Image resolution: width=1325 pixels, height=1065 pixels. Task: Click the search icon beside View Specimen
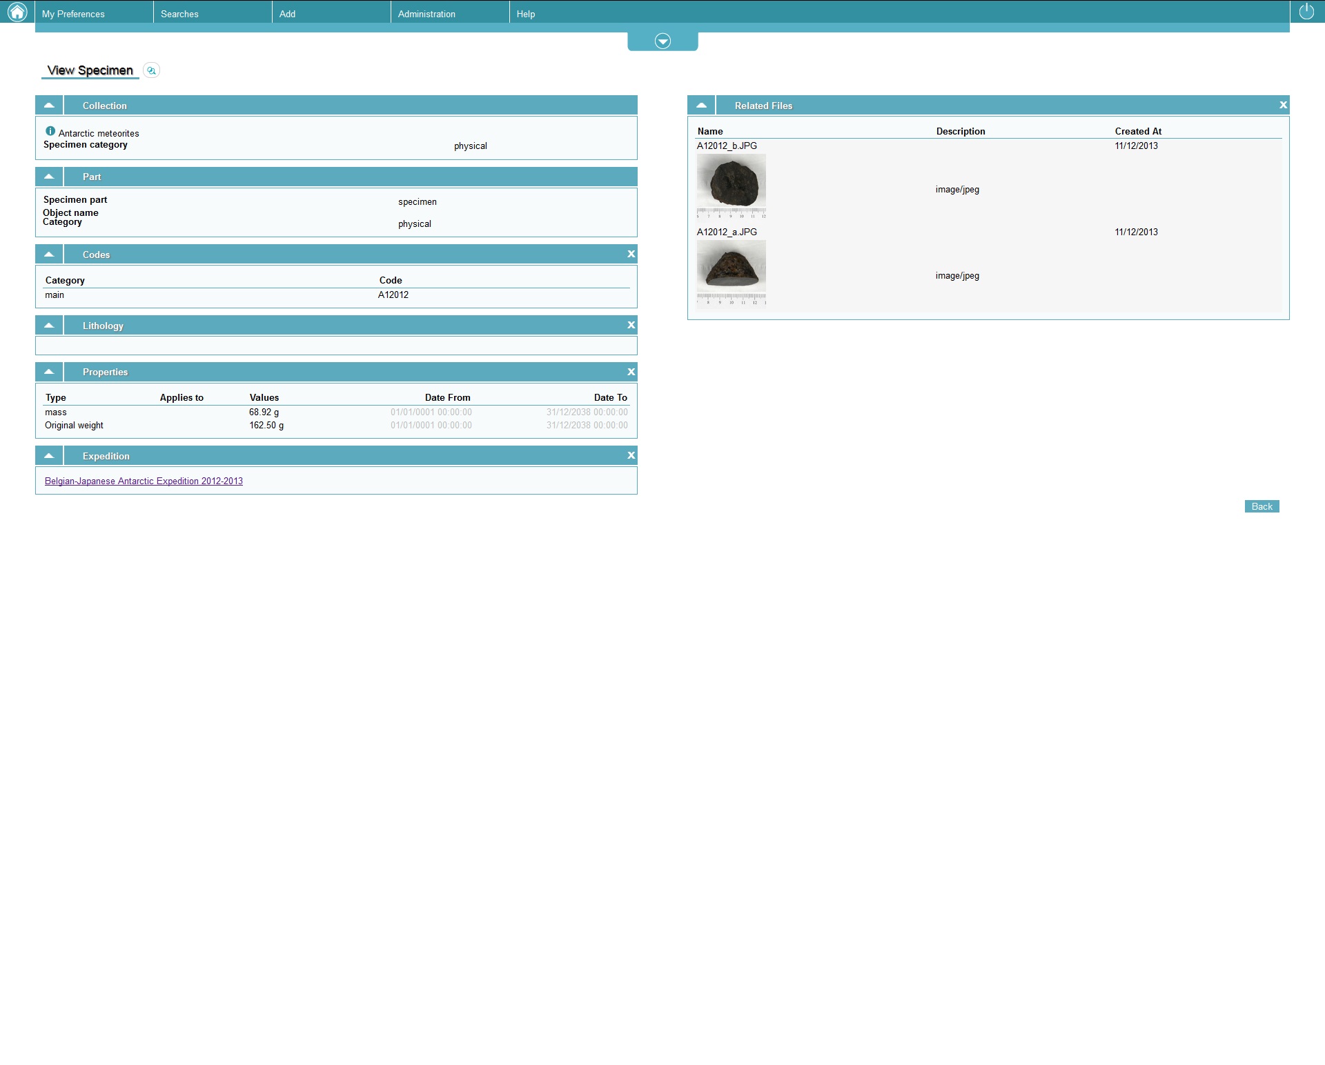coord(151,70)
